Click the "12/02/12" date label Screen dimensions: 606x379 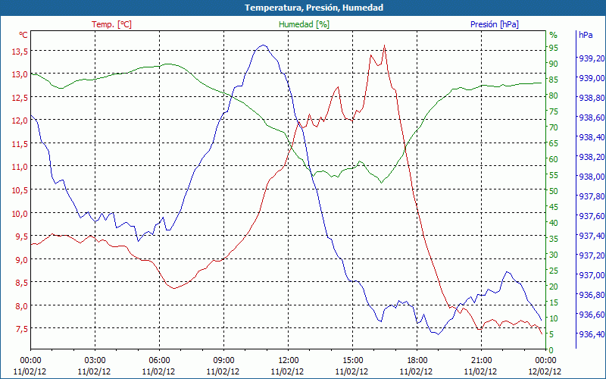[x=545, y=371]
